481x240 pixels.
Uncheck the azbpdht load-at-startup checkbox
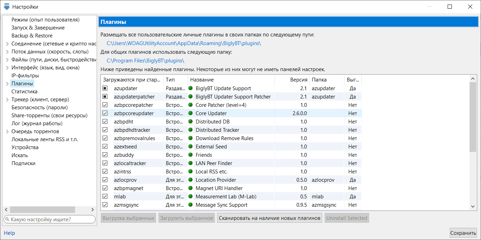pos(105,122)
